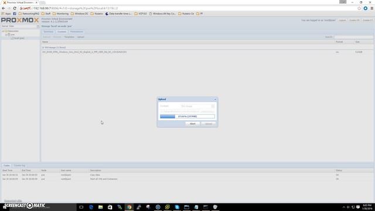
Task: Click the Search field in content toolbar
Action: coord(353,37)
